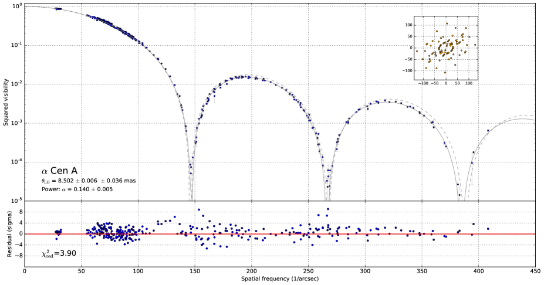Click the residual axis tick label −8
544x285 pixels.
pos(19,256)
